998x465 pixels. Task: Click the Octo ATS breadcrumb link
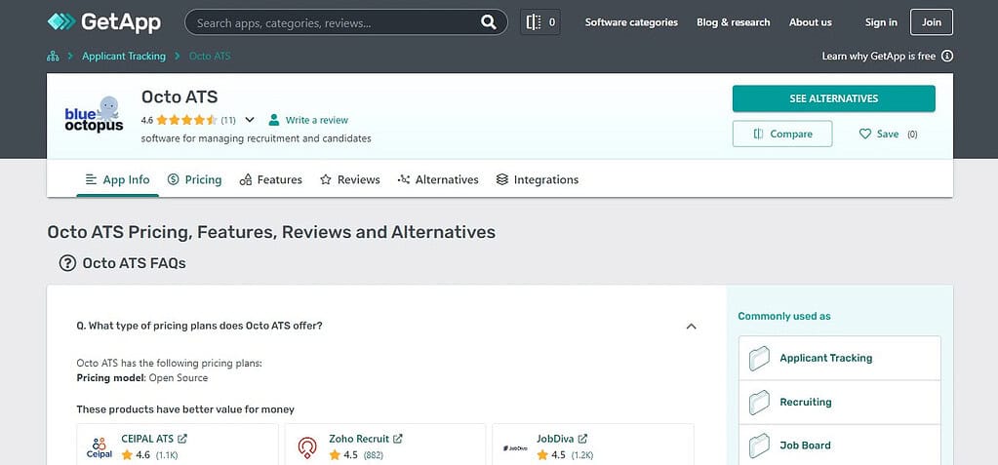click(210, 56)
